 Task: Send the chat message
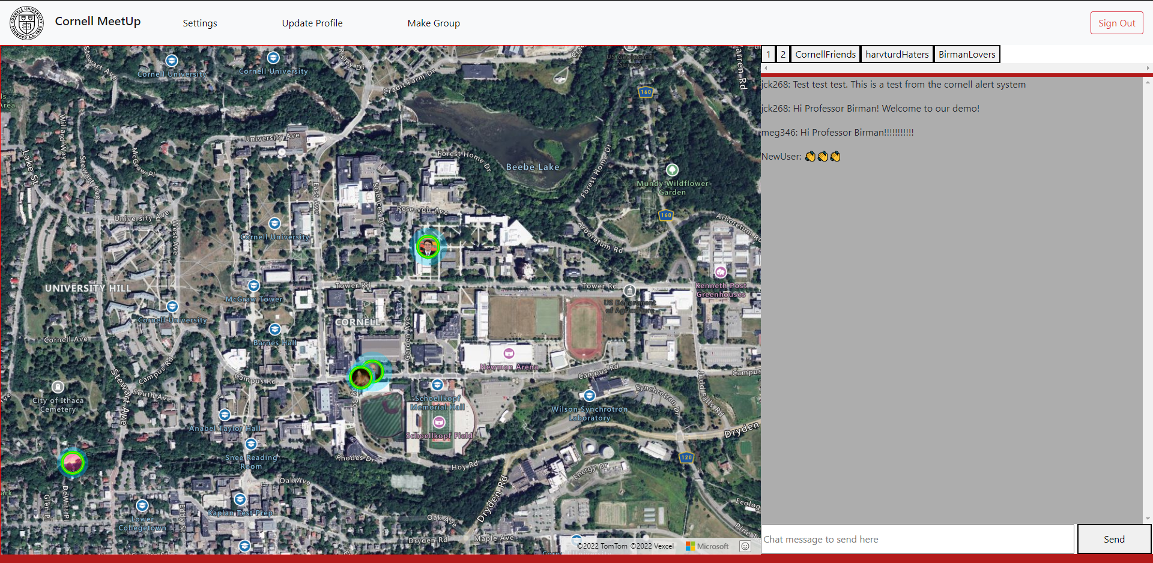click(x=1114, y=539)
